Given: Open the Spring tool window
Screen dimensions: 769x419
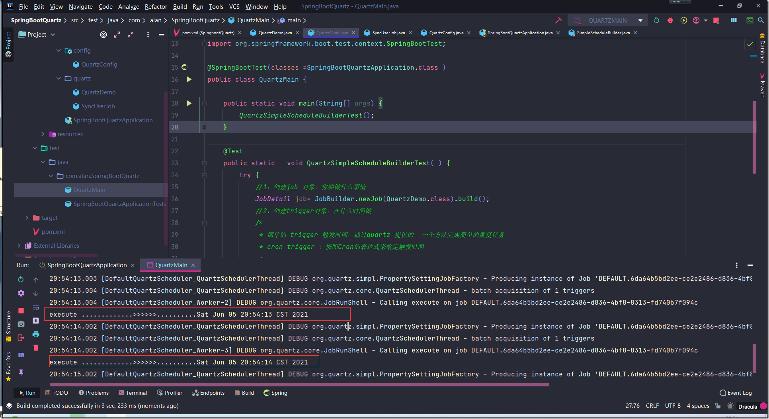Looking at the screenshot, I should point(275,393).
